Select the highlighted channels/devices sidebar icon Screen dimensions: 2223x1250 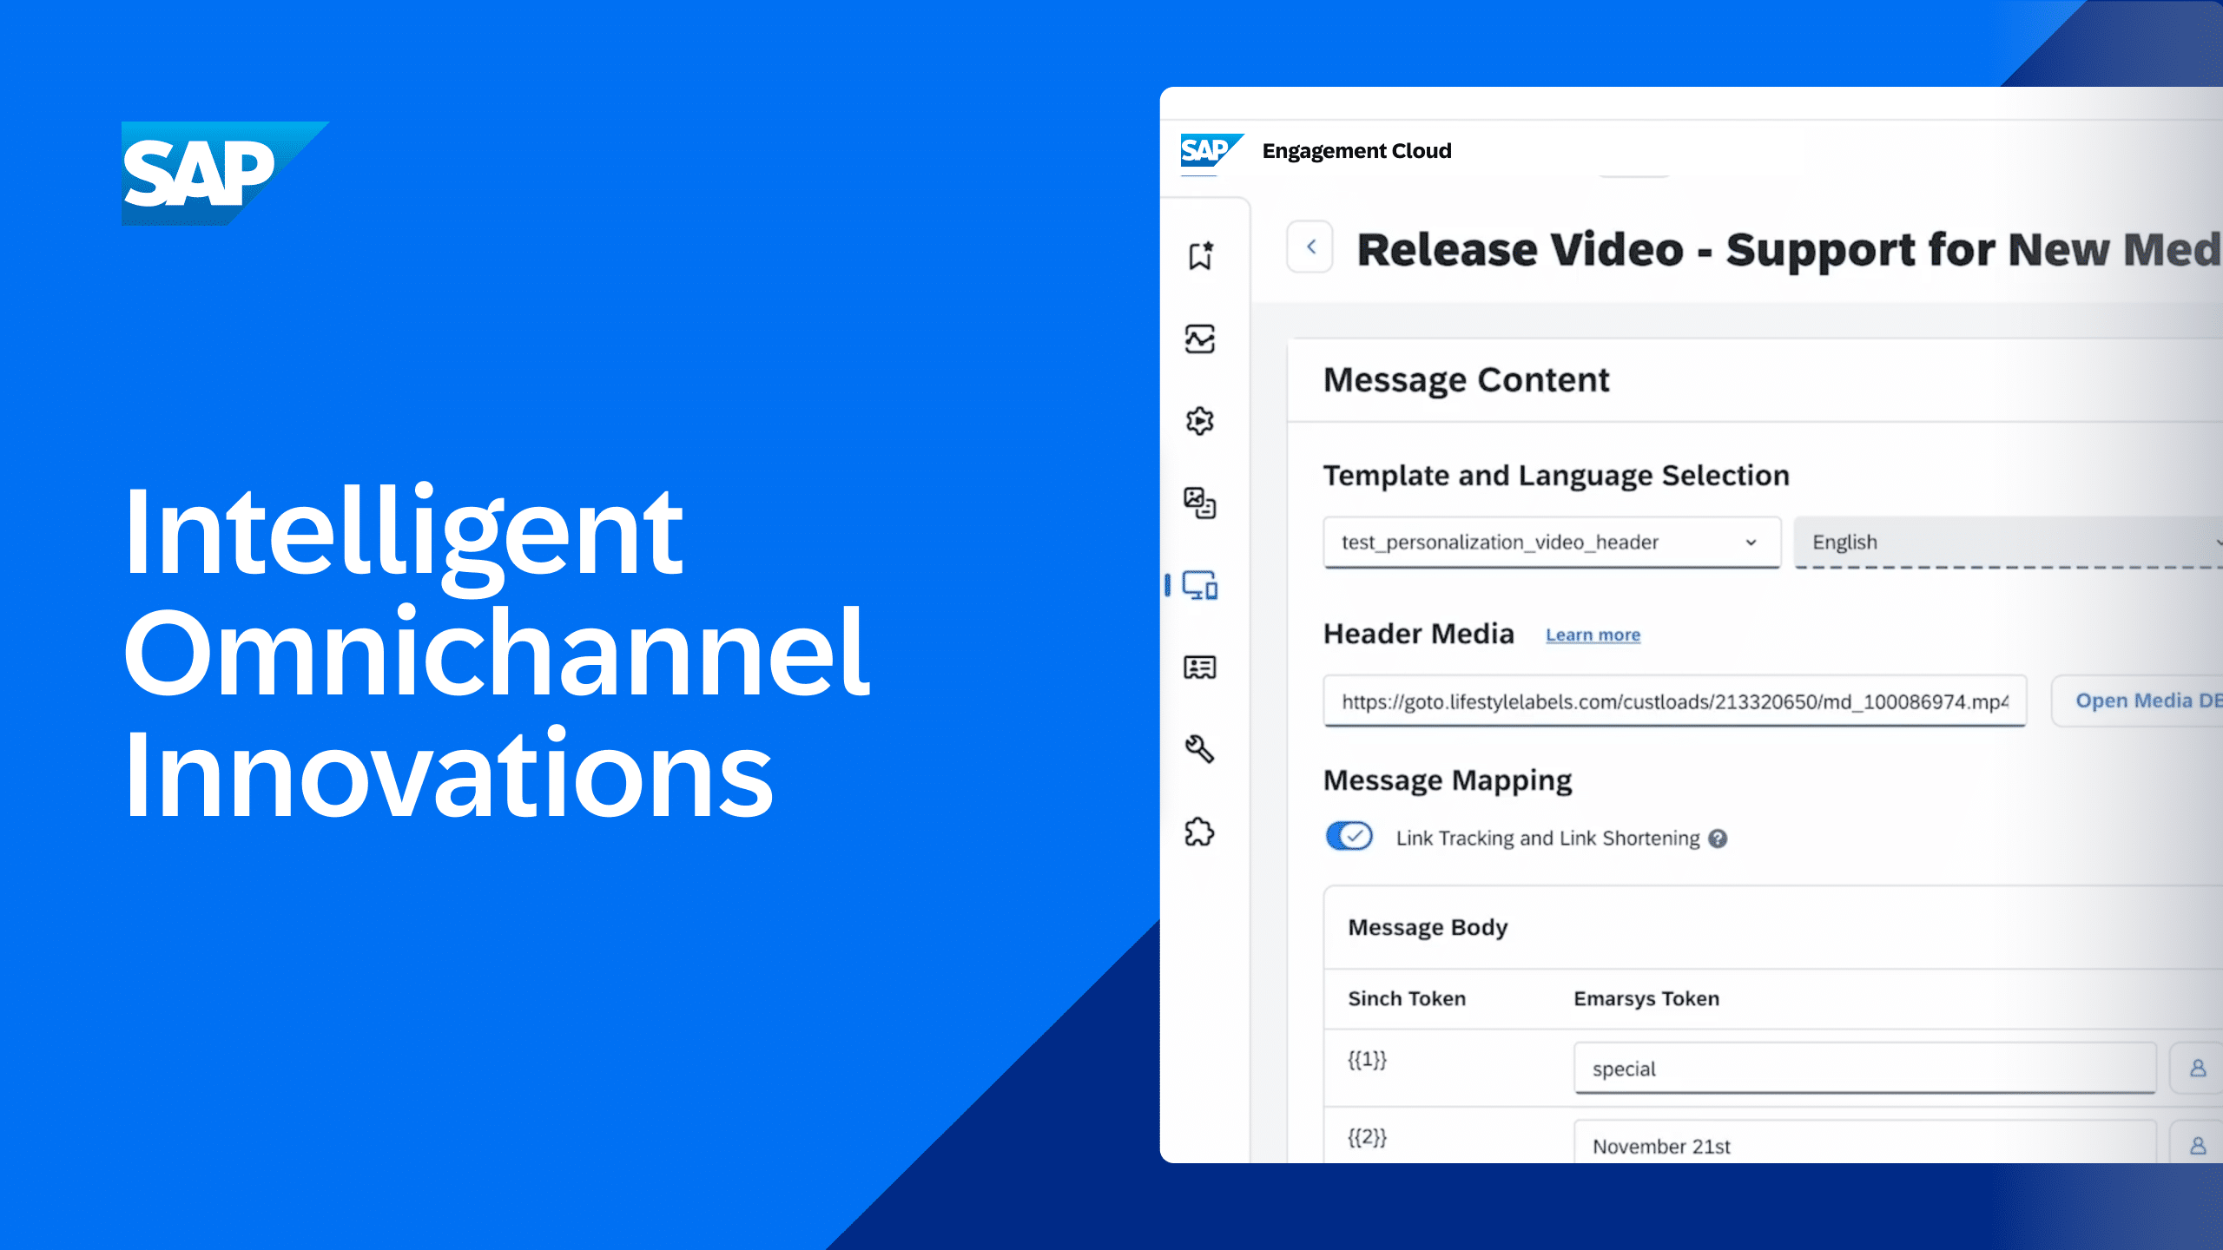coord(1201,586)
